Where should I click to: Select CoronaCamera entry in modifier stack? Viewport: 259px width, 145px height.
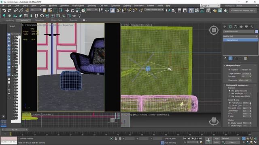240,40
